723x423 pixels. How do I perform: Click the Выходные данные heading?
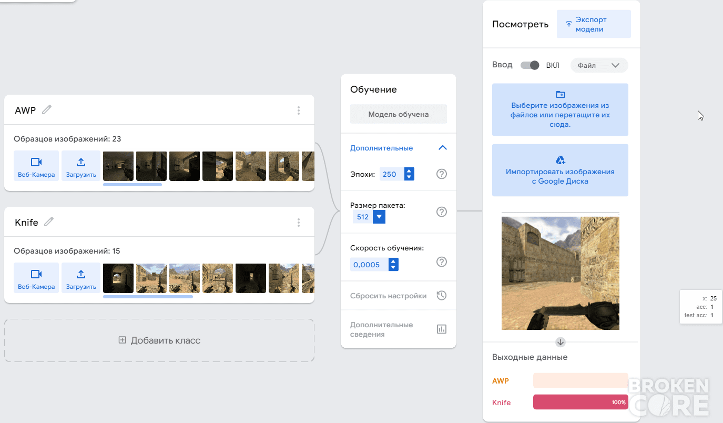click(529, 357)
